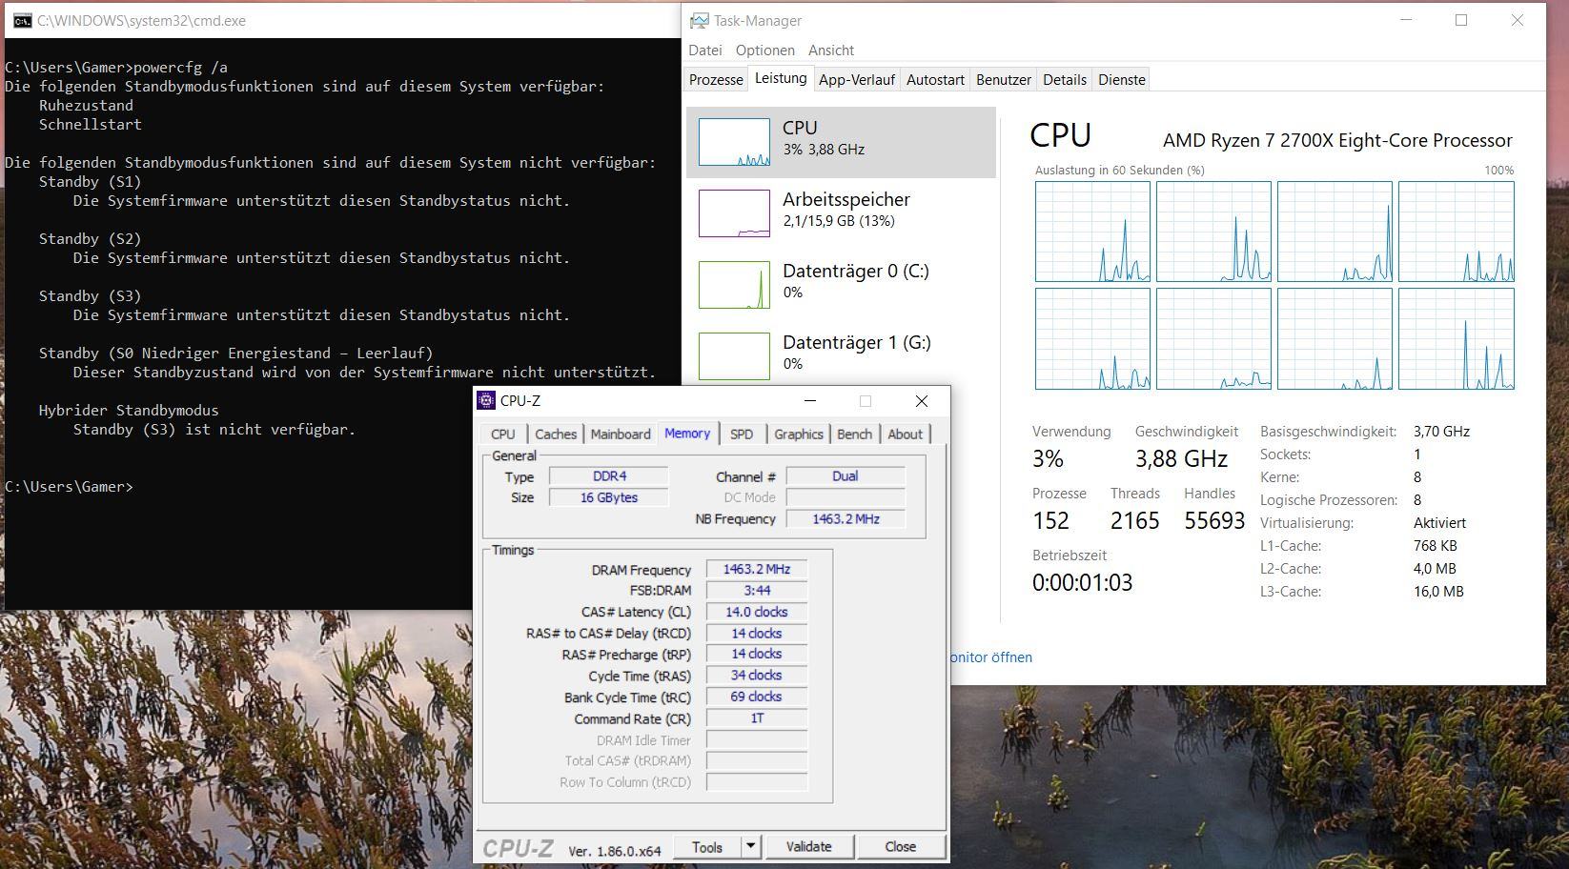Switch to the App-Verlauf tab
1569x869 pixels.
856,80
